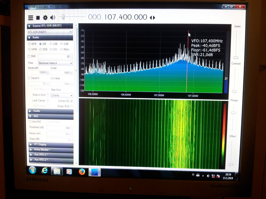Select the NFM radio mode

point(29,44)
